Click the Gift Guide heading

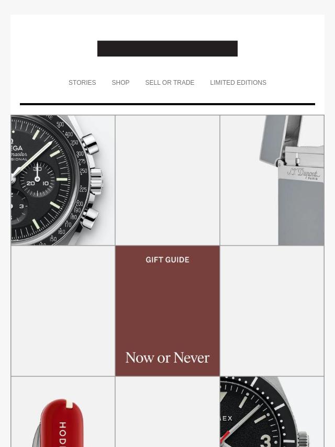167,260
